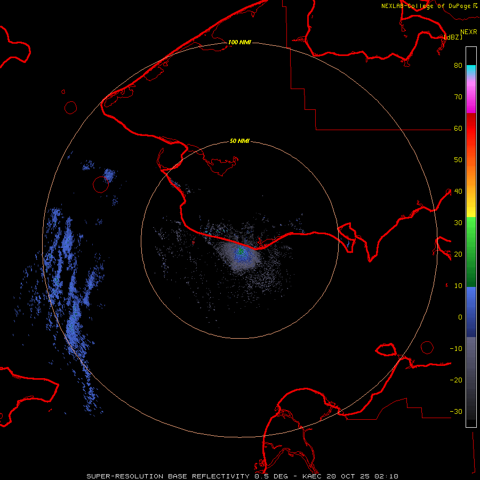480x480 pixels.
Task: Click the 40 value on the dBZ scale
Action: pos(458,191)
